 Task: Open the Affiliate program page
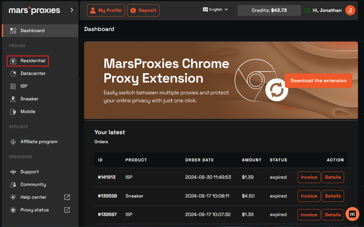click(x=39, y=142)
